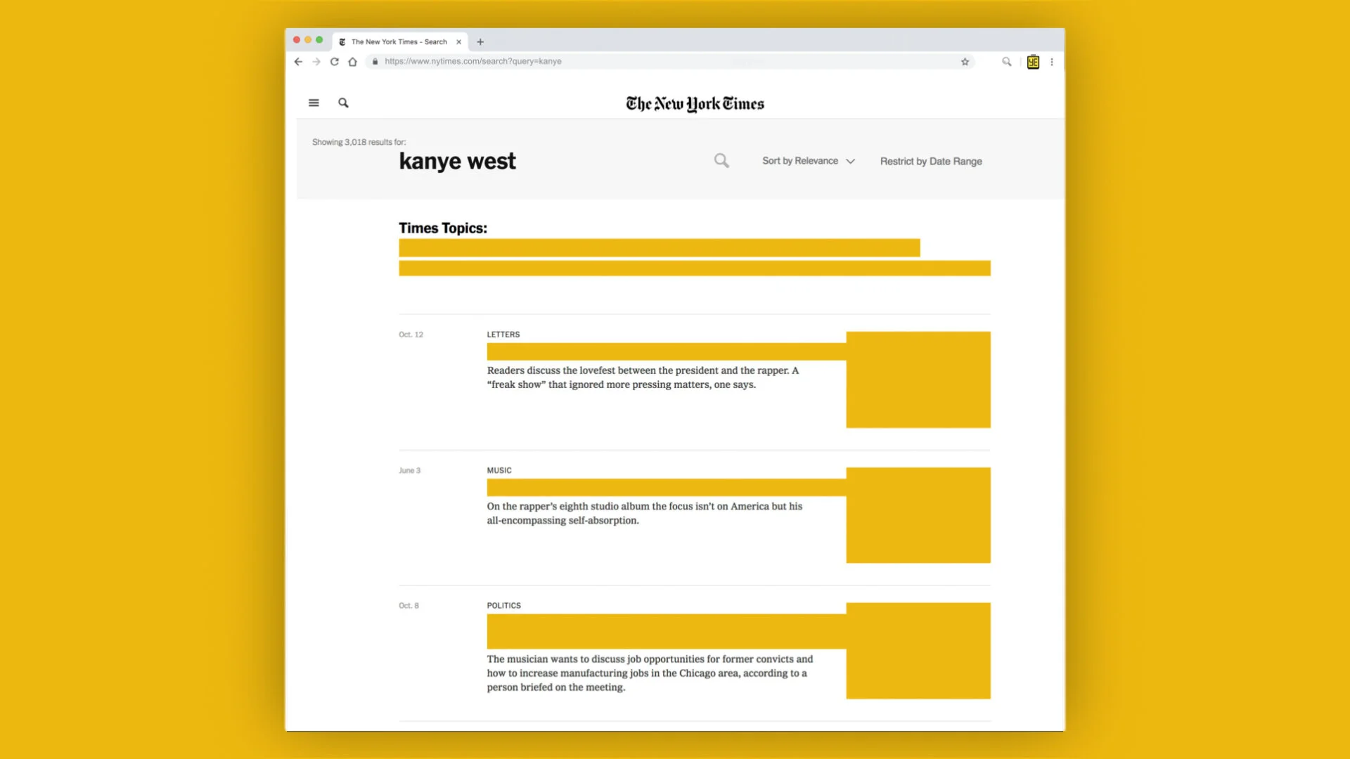Open the Sort by Relevance dropdown
The width and height of the screenshot is (1350, 759).
tap(809, 161)
